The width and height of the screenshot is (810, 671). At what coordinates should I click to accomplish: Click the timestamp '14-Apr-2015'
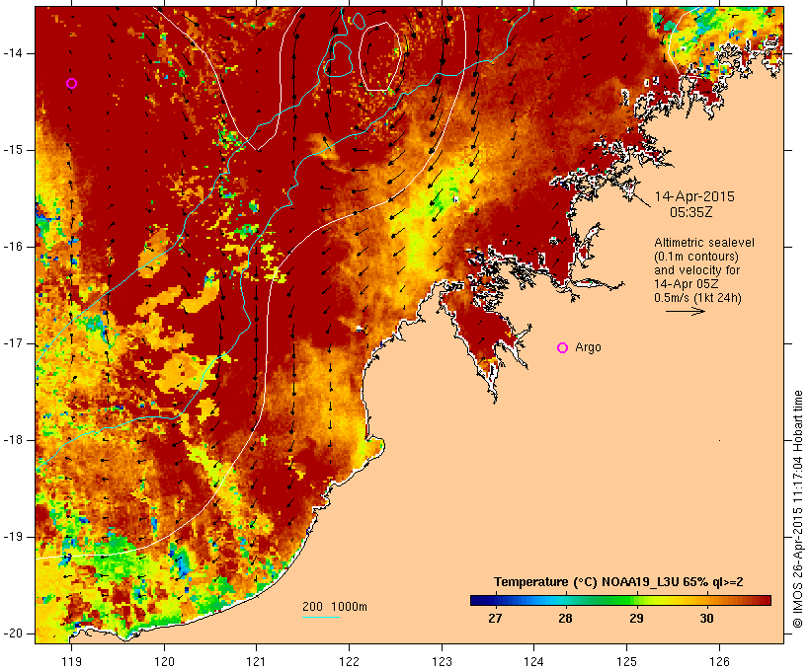point(694,196)
